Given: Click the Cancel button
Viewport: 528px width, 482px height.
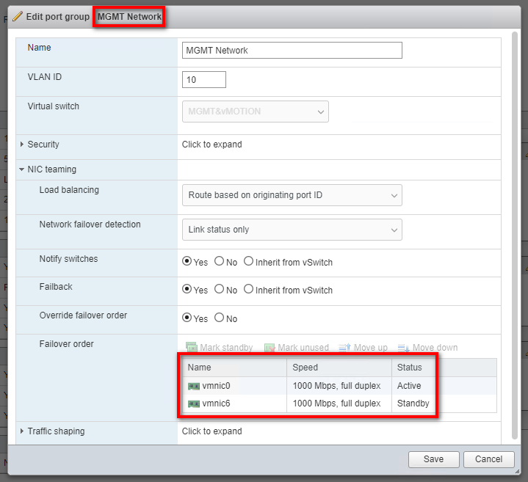Looking at the screenshot, I should [x=488, y=459].
